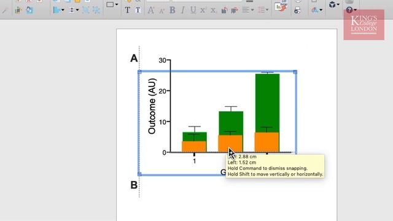Click the list format icon in toolbar
Screen dimensions: 393x221
click(x=18, y=10)
